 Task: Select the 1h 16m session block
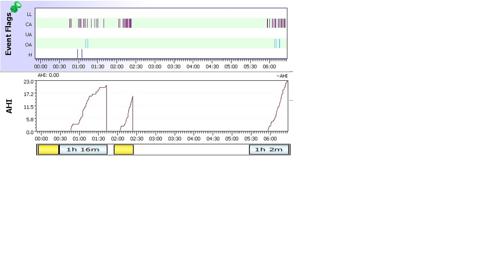83,150
